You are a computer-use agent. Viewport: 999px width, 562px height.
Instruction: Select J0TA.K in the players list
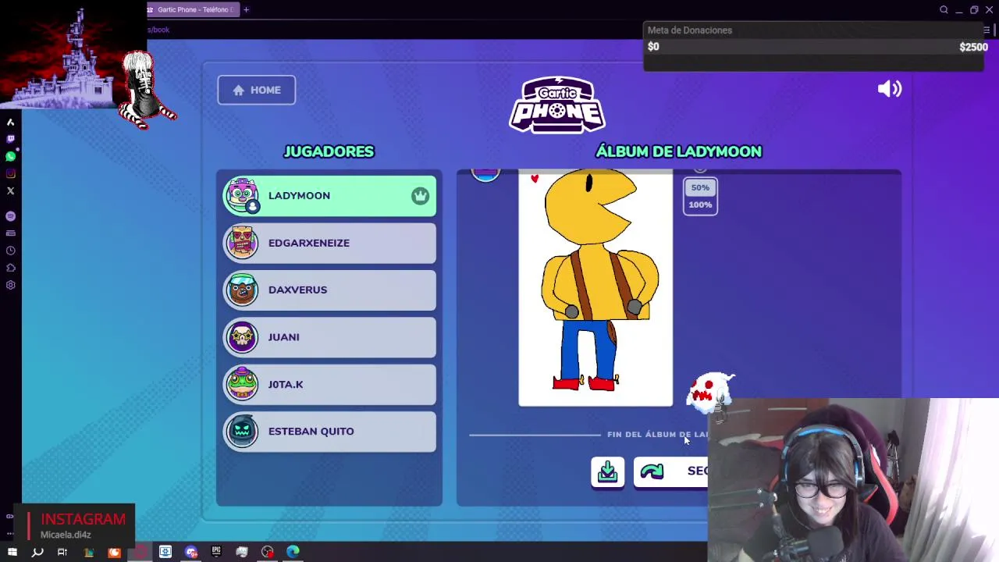pos(329,384)
